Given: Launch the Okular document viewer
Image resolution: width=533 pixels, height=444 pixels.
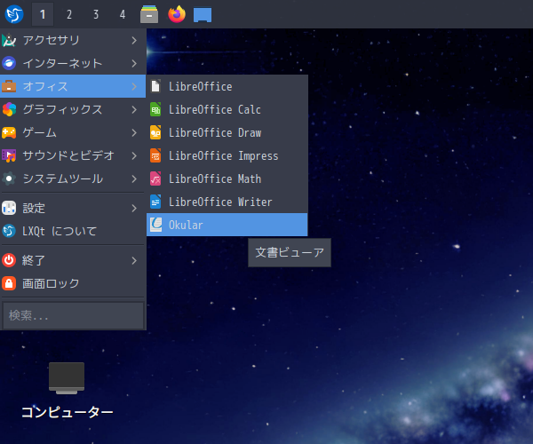Looking at the screenshot, I should pyautogui.click(x=227, y=225).
